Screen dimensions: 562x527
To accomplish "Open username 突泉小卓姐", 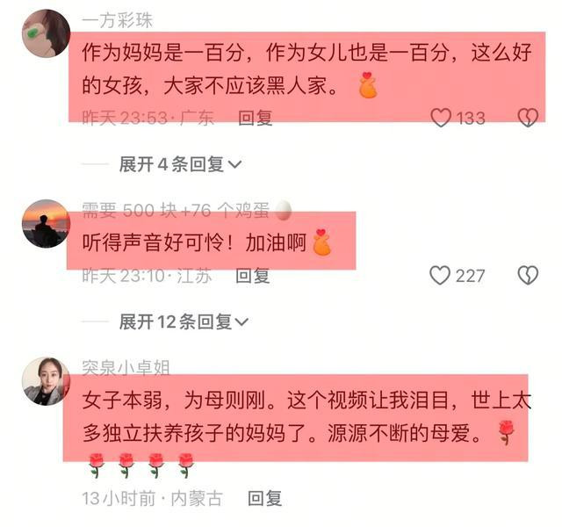I will point(126,368).
